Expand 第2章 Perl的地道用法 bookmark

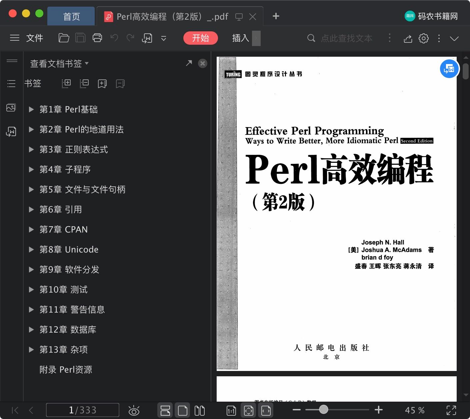31,129
